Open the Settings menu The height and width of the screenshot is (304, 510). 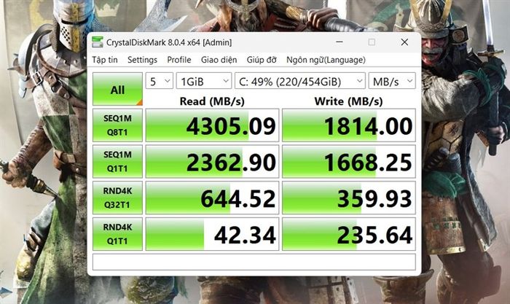click(142, 60)
